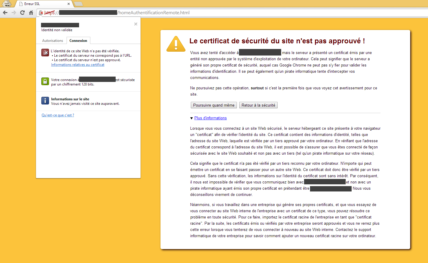Open the home page icon
Screen dimensions: 428x263
(31, 13)
